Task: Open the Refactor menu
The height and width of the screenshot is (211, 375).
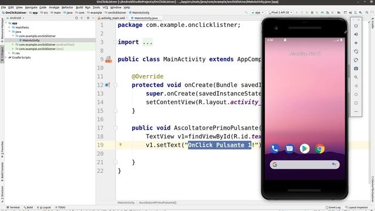Action: click(67, 8)
